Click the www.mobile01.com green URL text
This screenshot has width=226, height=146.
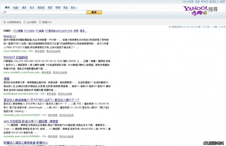(15, 51)
